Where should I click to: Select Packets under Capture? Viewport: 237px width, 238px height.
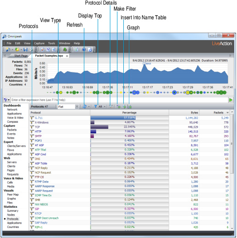[x=12, y=130]
